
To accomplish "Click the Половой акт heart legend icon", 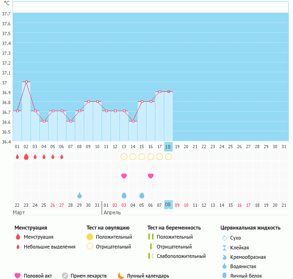I will [18, 276].
